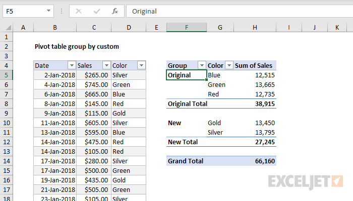
Task: Select row 14 header
Action: pos(6,161)
